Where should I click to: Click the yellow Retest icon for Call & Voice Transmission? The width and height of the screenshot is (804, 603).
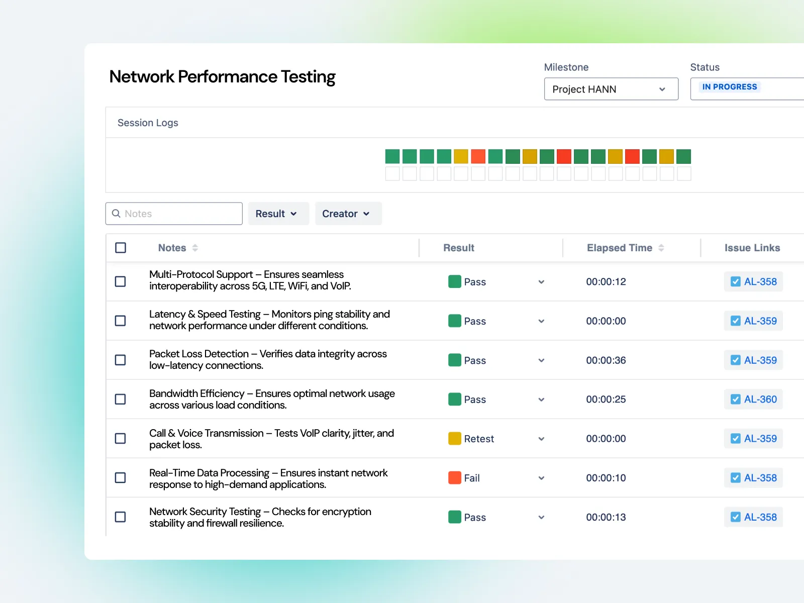click(x=454, y=438)
